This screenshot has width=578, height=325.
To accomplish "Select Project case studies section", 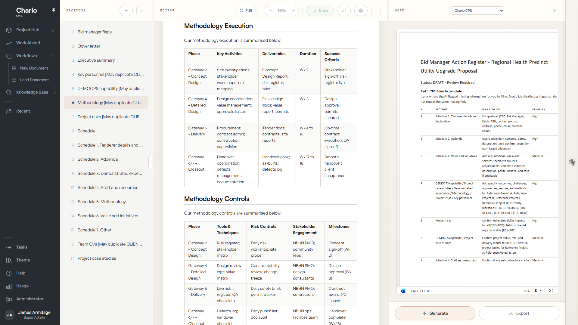I will click(106, 258).
